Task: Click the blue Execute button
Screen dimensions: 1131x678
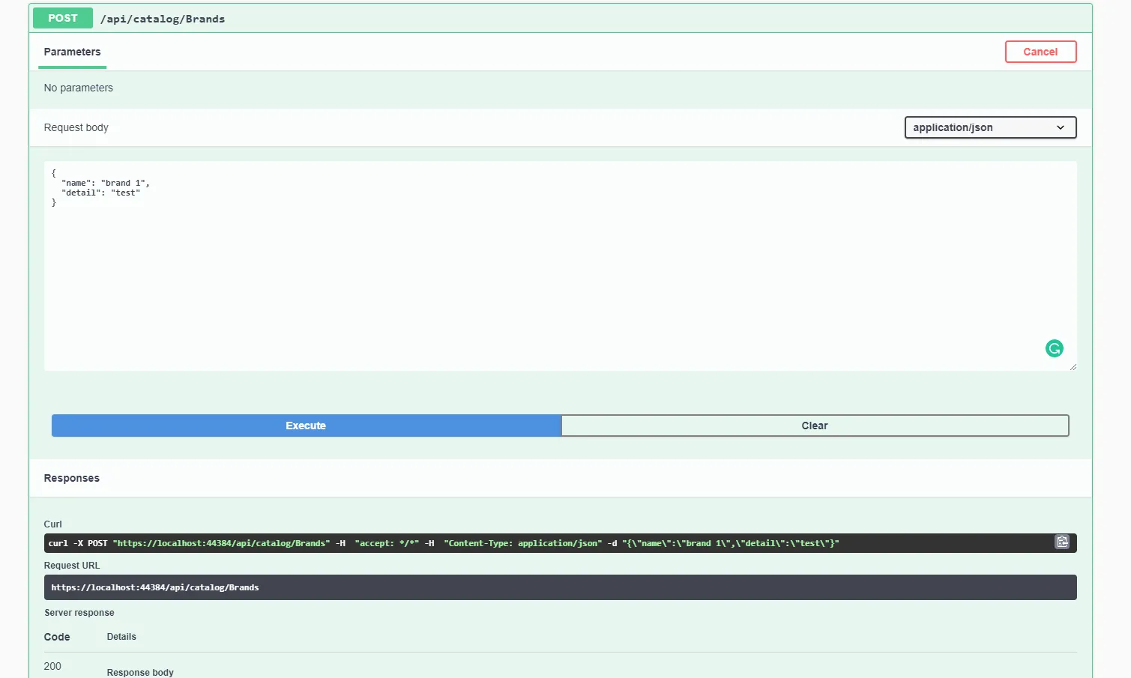Action: pyautogui.click(x=306, y=426)
